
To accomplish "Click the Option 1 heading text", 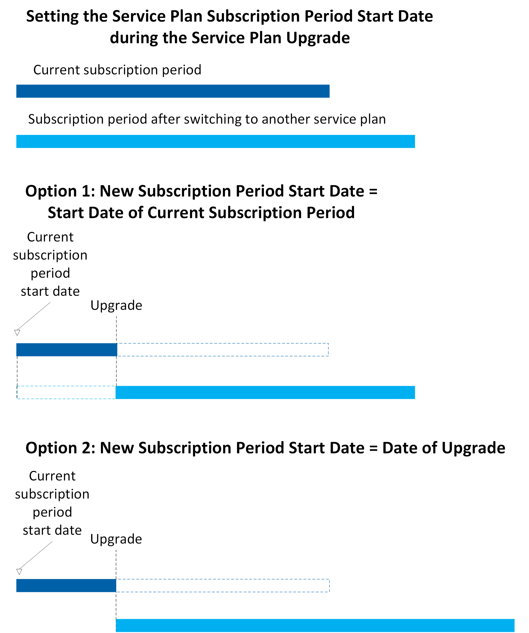I will click(x=201, y=202).
